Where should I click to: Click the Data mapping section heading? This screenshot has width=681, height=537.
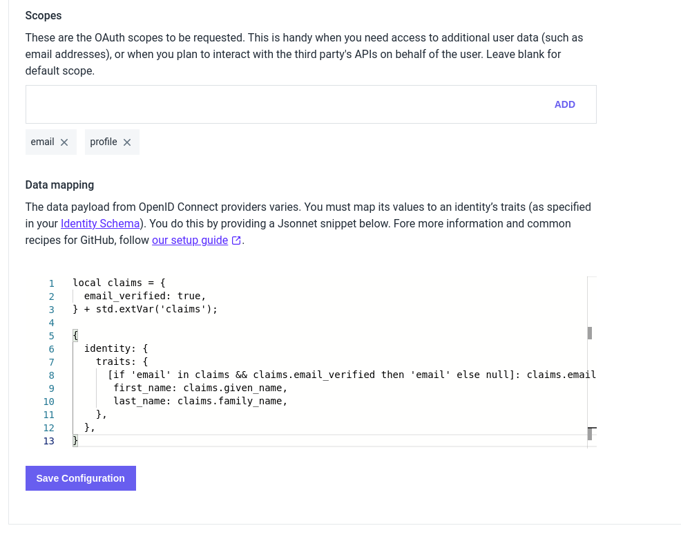(59, 185)
